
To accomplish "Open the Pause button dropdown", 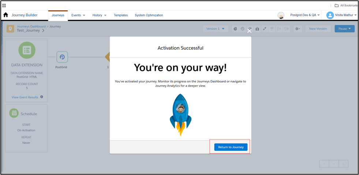I will [345, 29].
